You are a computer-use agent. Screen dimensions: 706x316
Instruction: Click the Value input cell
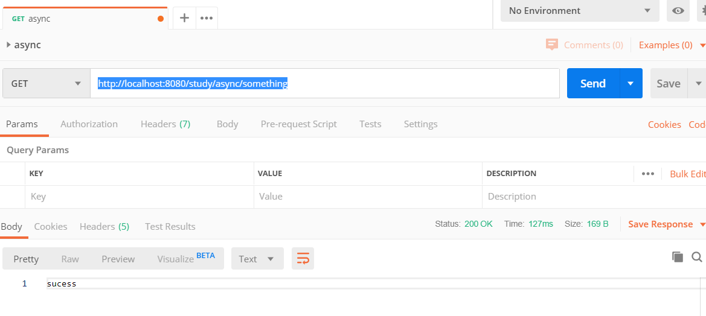click(x=368, y=197)
